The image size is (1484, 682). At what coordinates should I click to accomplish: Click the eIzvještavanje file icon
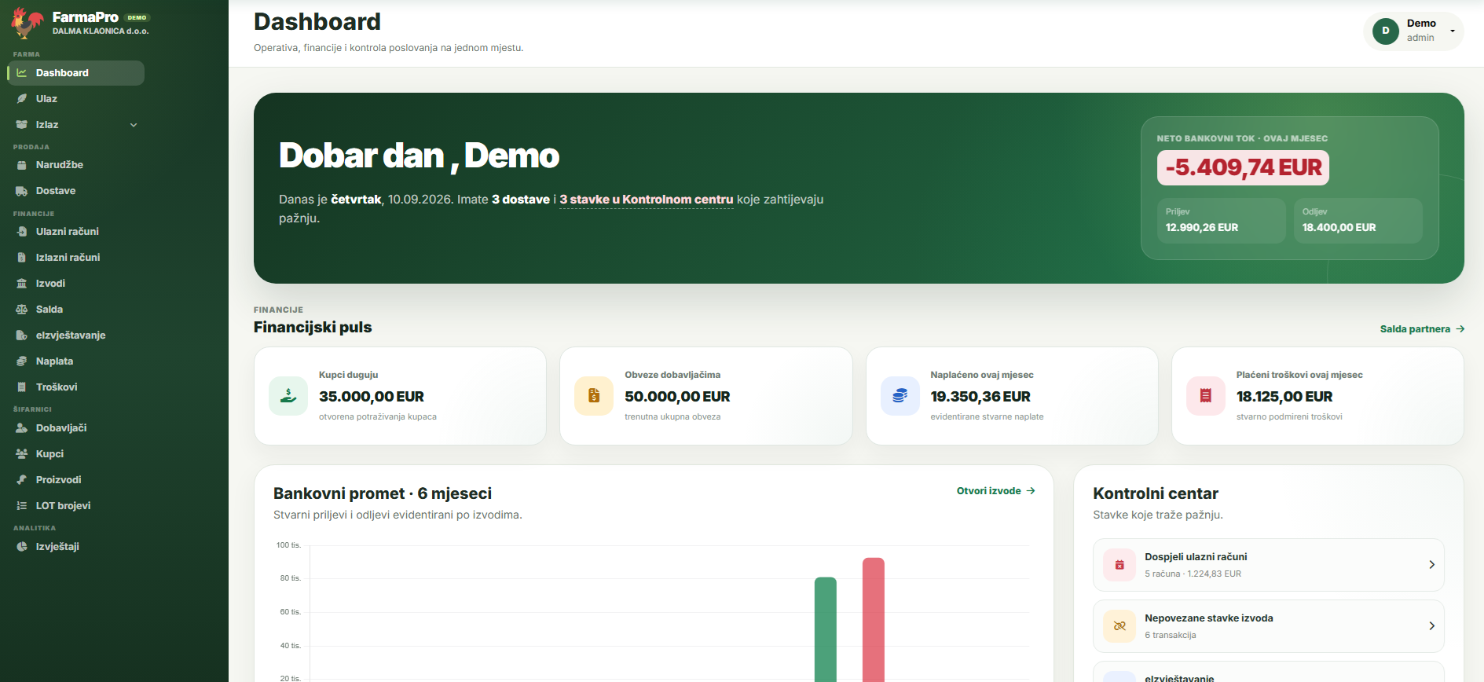click(x=22, y=335)
